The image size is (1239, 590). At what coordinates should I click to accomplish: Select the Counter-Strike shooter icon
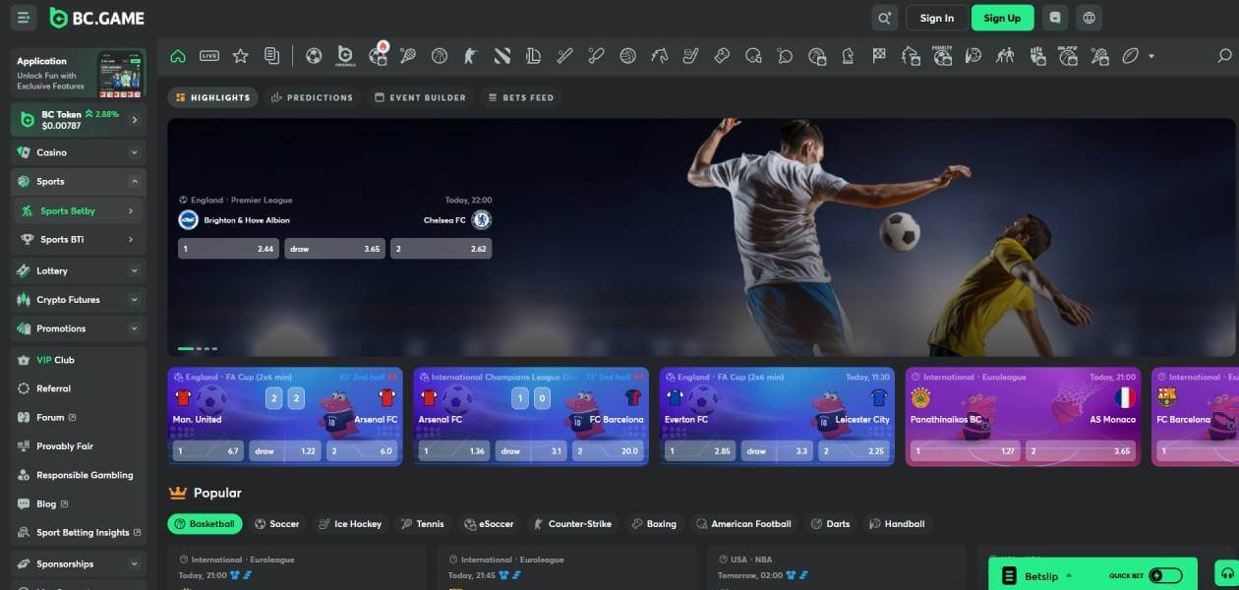[471, 56]
